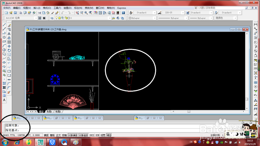This screenshot has height=146, width=260.
Task: Open the ByLayer lineweight dropdown
Action: pos(211,18)
